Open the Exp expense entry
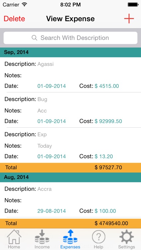This screenshot has height=250, width=141. coord(71,145)
